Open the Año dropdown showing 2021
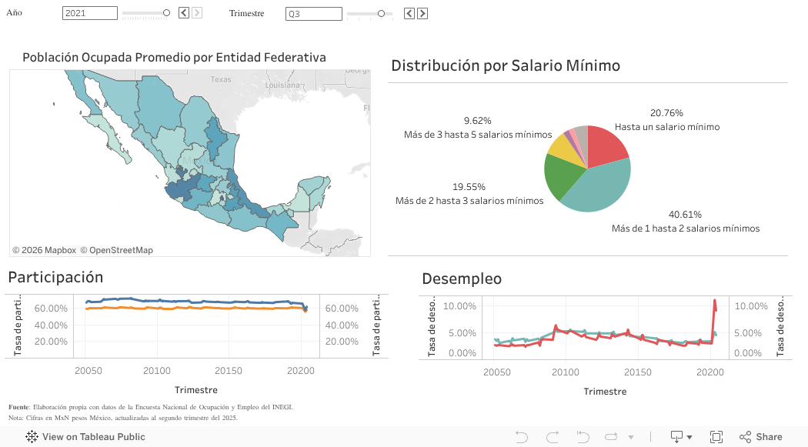Screen dimensions: 808x447 [89, 13]
